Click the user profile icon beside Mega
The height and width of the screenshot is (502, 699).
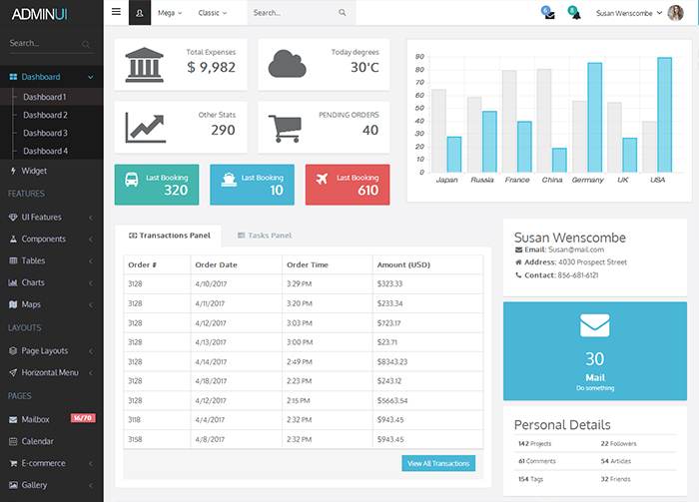(x=139, y=13)
